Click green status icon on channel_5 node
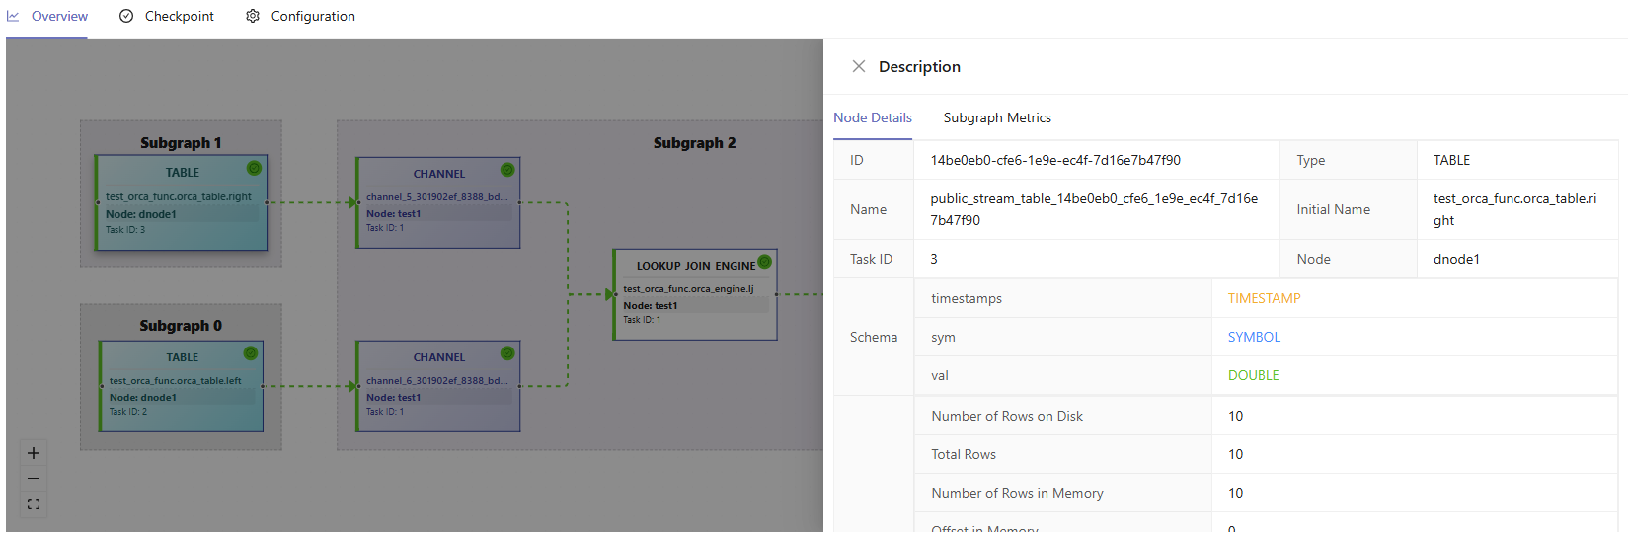 point(507,170)
